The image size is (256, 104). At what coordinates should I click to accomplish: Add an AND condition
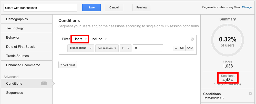point(190,48)
